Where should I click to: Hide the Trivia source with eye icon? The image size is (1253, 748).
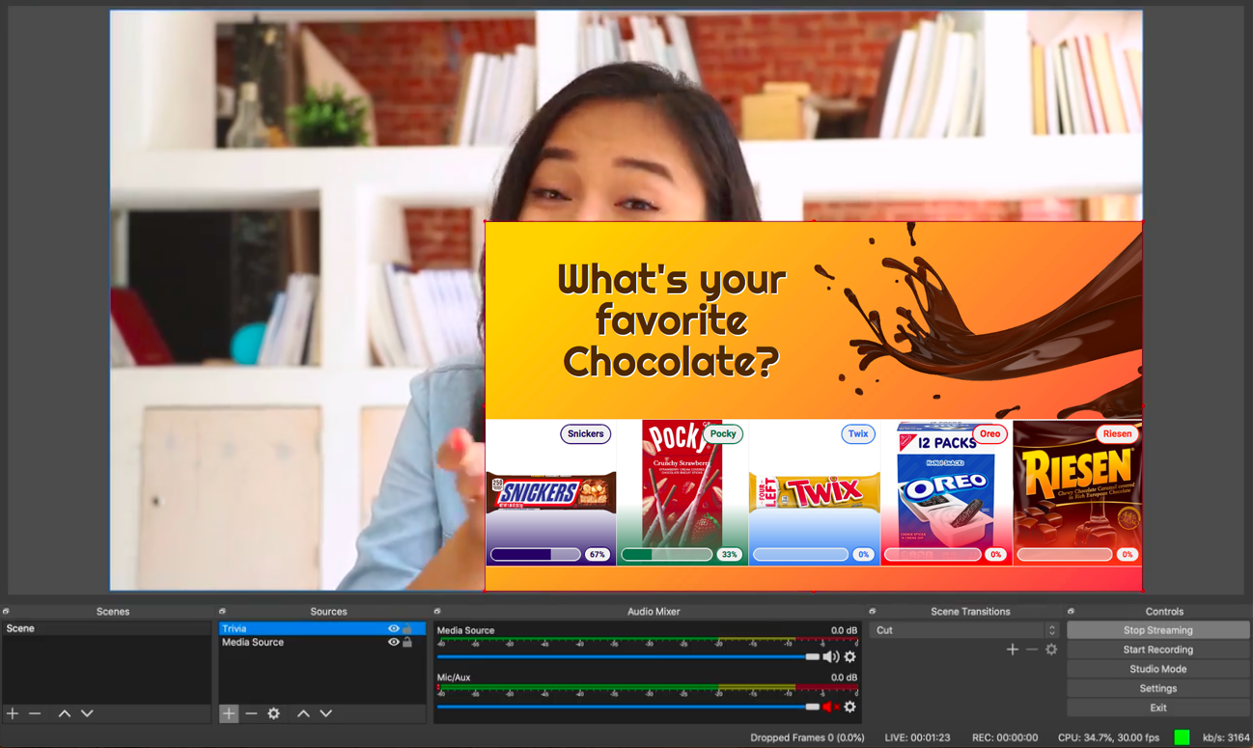tap(393, 628)
